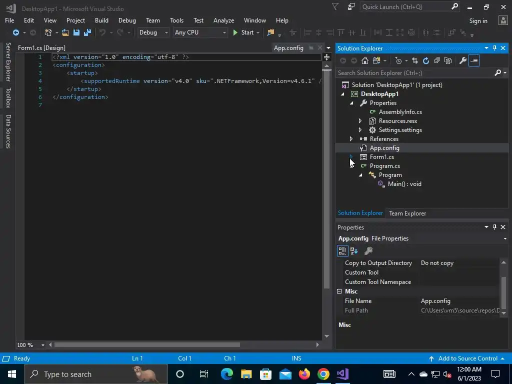The width and height of the screenshot is (512, 384).
Task: Click the Property Pages wrench icon
Action: 368,251
